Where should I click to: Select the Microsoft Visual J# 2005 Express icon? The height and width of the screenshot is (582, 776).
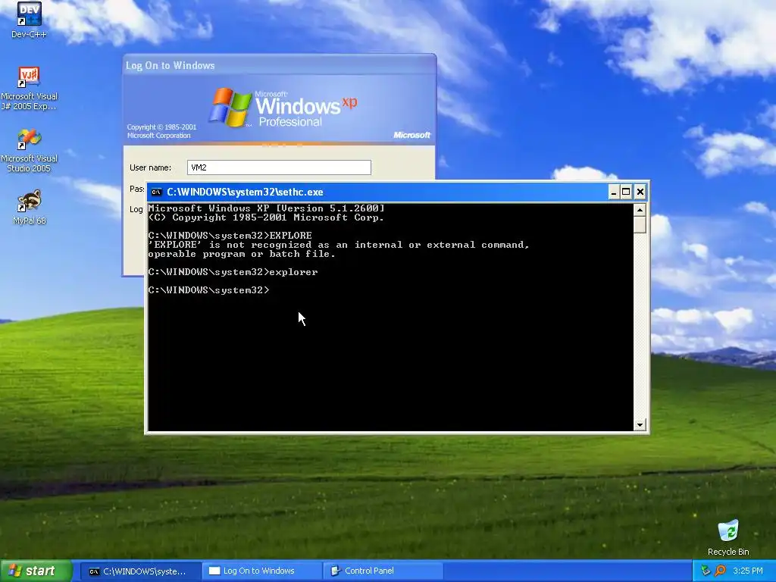pos(29,89)
